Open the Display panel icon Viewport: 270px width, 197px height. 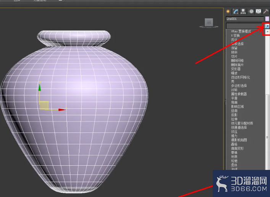pyautogui.click(x=259, y=11)
